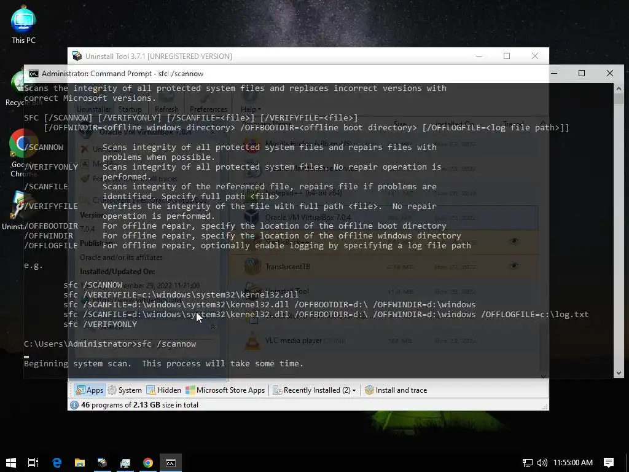
Task: Switch to the System tab in Uninstall Tool
Action: click(x=125, y=390)
